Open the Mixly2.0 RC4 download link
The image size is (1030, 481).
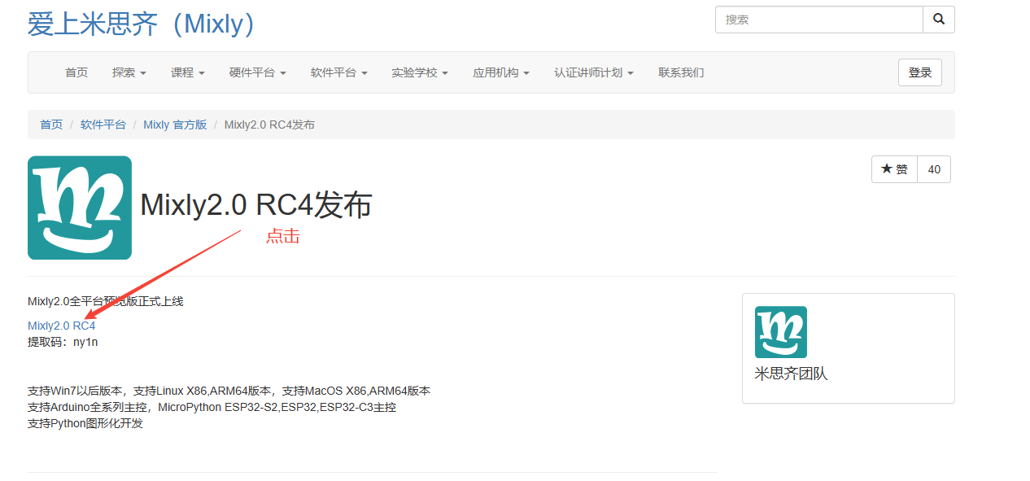coord(62,326)
